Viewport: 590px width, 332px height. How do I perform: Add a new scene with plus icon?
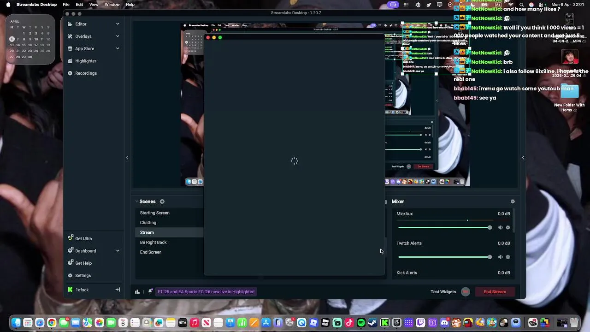(162, 202)
